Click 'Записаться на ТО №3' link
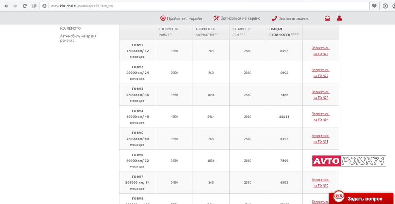 pyautogui.click(x=320, y=95)
